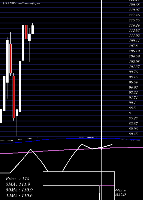Click the 82.06 price axis label
143x200 pixels.
point(133,129)
